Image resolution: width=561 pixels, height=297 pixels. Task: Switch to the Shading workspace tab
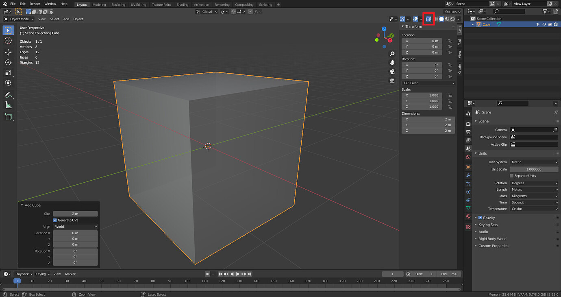182,4
